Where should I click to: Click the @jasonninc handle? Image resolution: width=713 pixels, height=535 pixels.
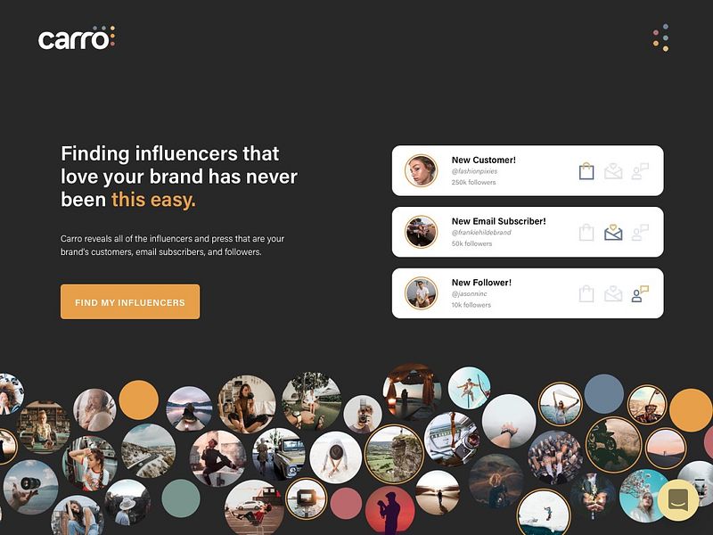(x=469, y=294)
